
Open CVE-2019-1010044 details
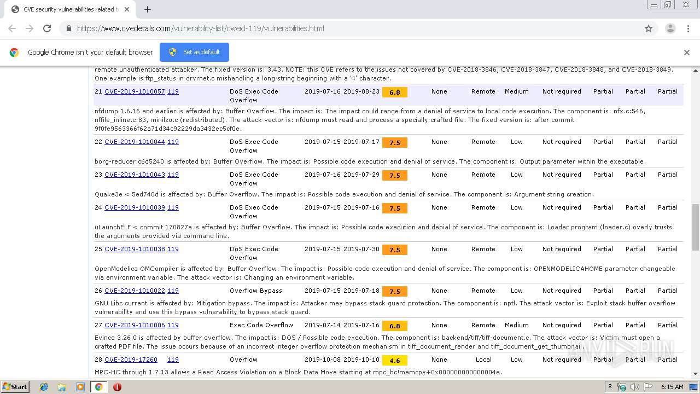135,142
